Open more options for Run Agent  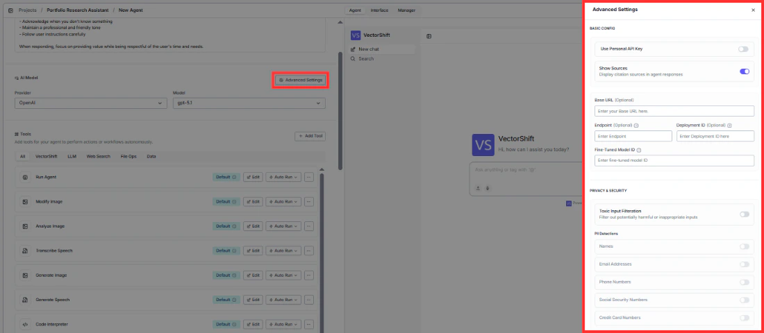[309, 177]
